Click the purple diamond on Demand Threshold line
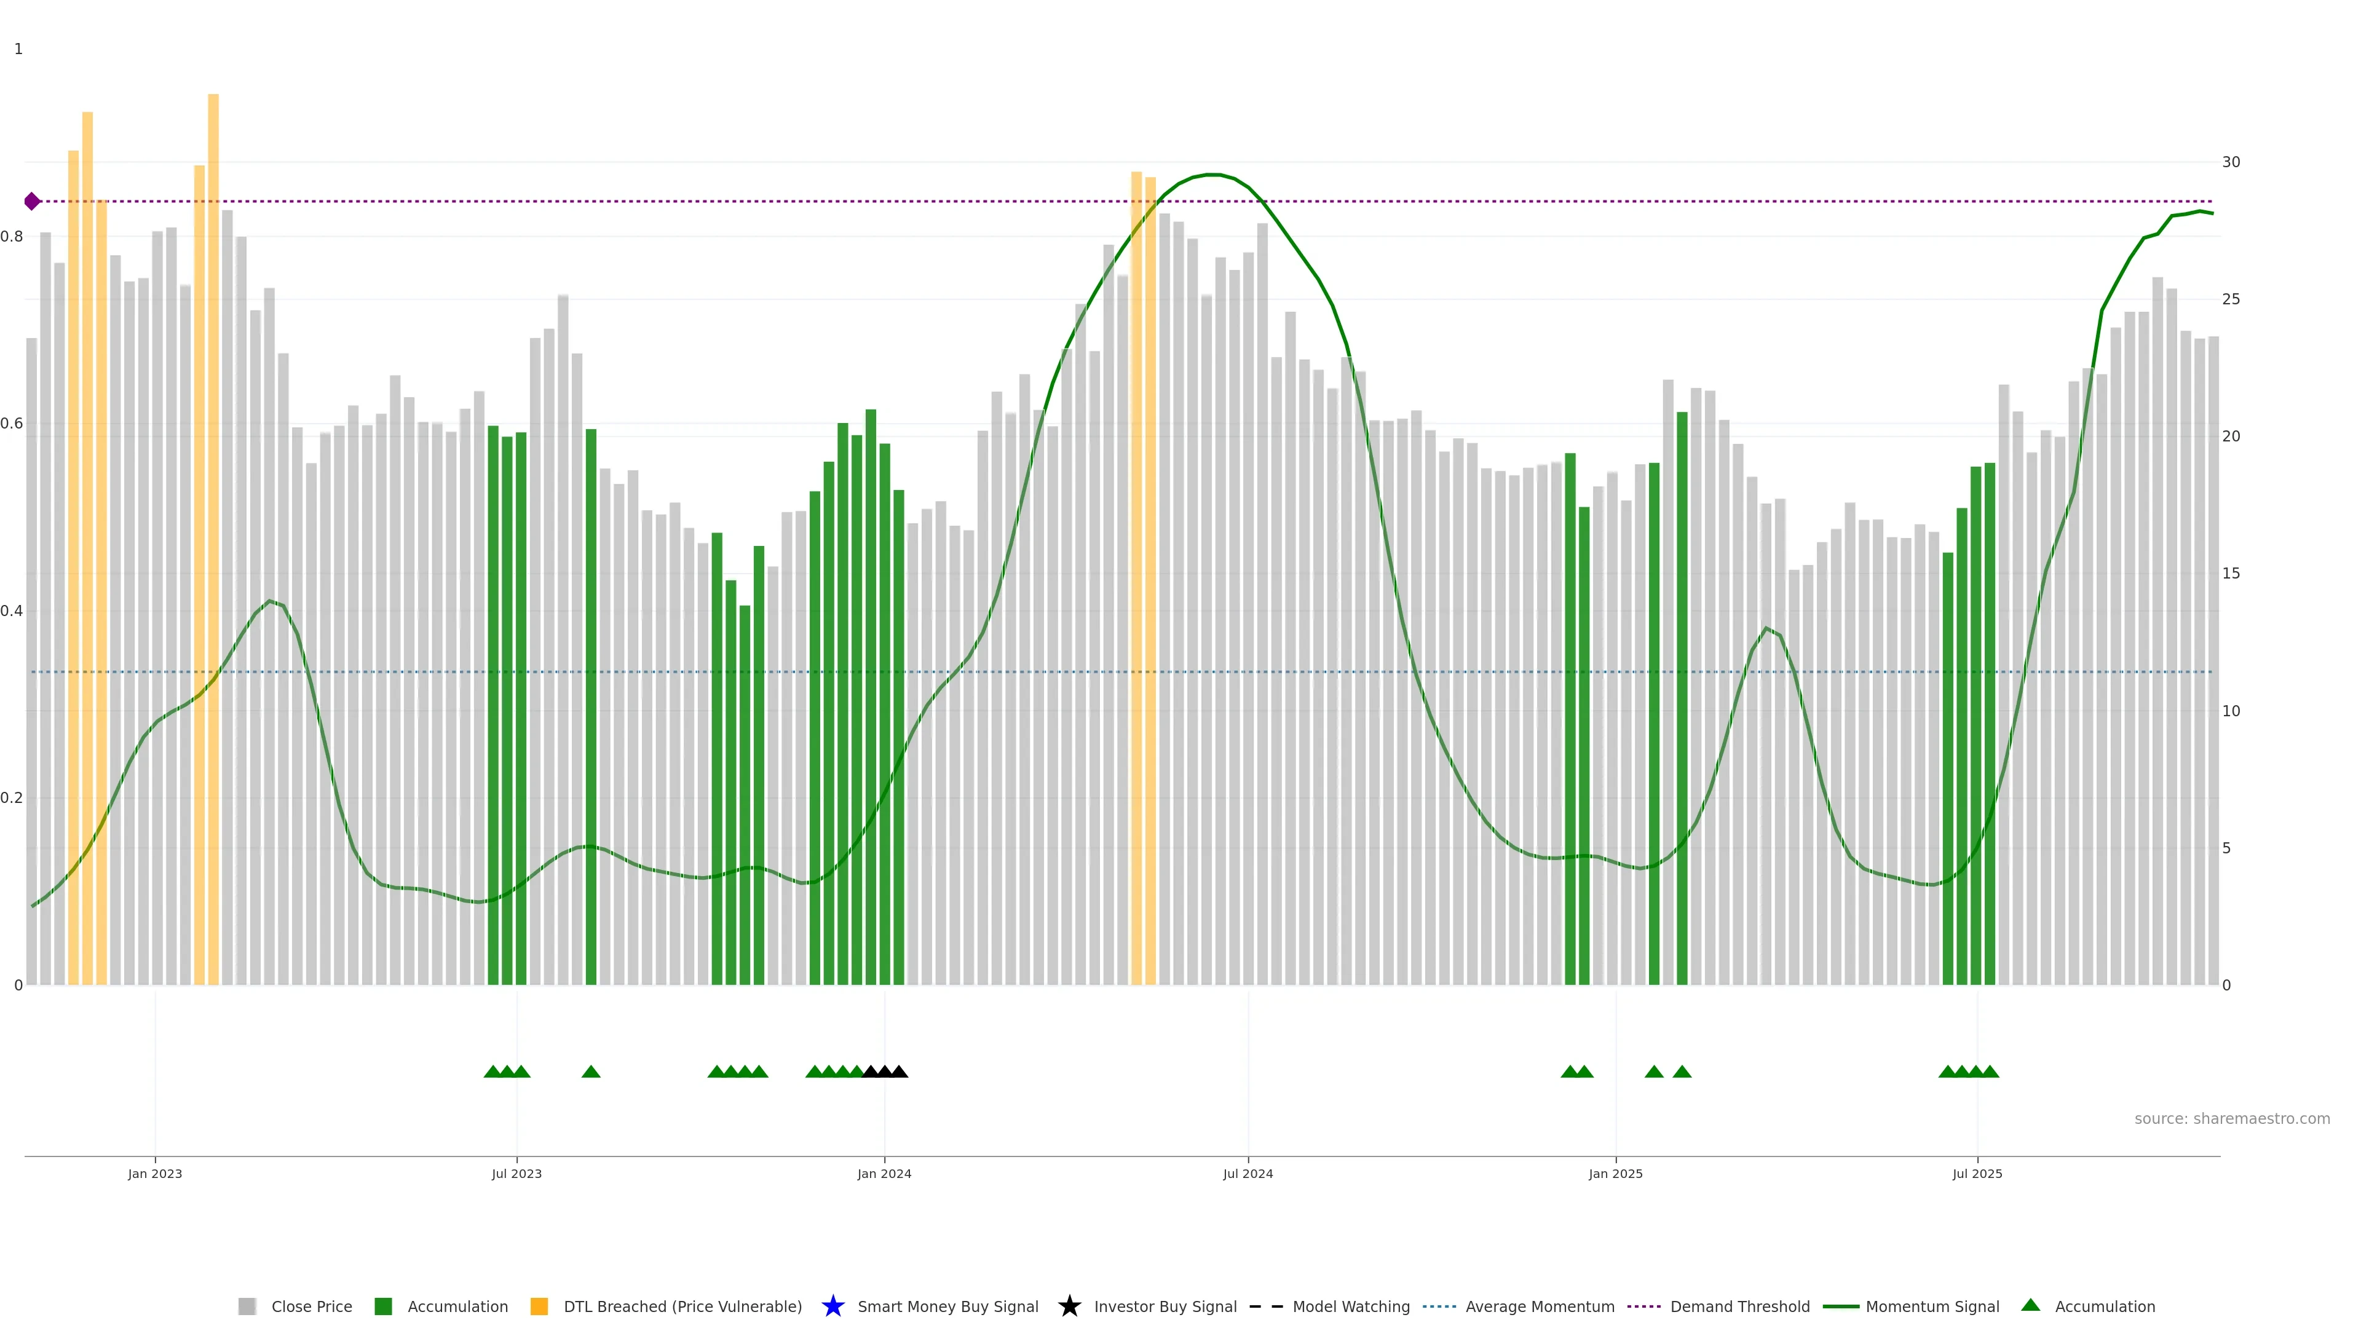The width and height of the screenshot is (2361, 1328). point(32,202)
